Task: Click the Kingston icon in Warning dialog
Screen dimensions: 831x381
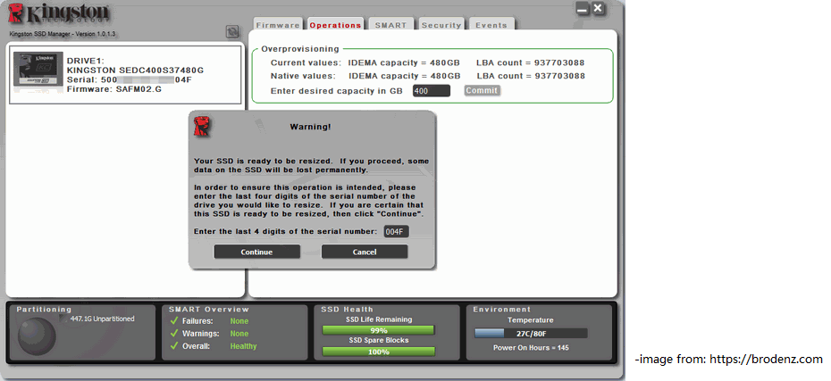Action: [201, 127]
